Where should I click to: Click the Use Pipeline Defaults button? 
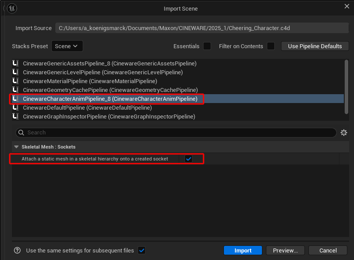coord(315,46)
